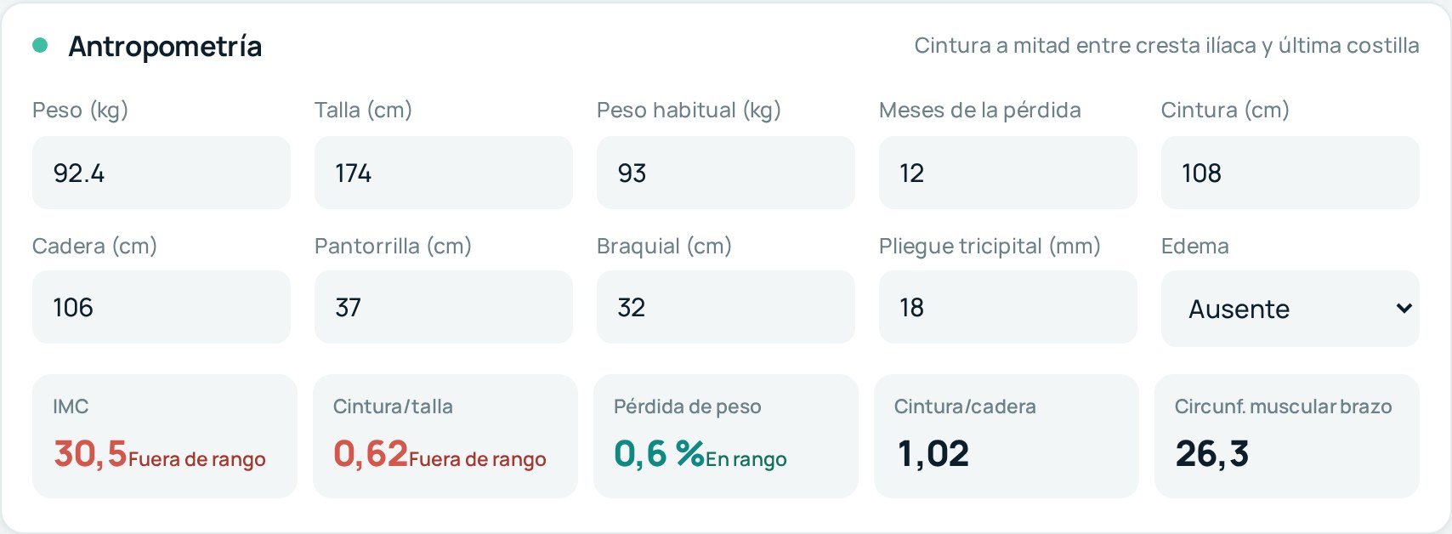
Task: Click the chevron arrow in Edema selector
Action: 1404,309
